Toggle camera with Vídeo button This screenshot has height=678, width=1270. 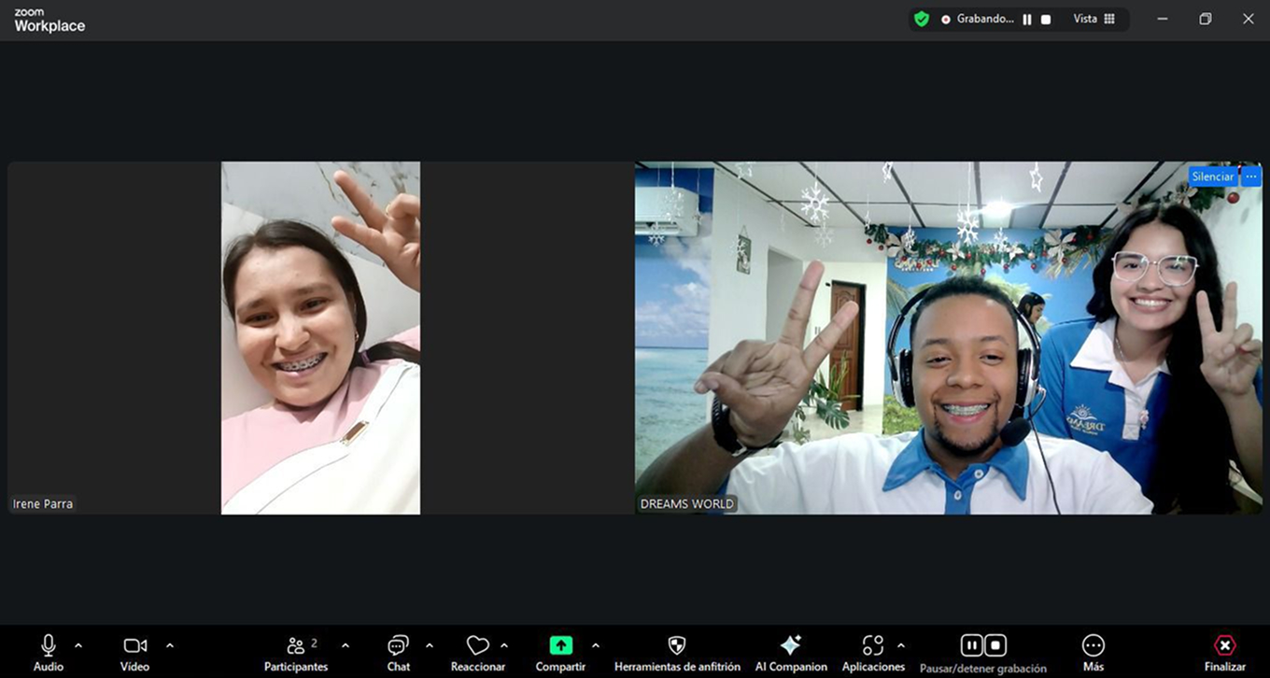coord(134,646)
